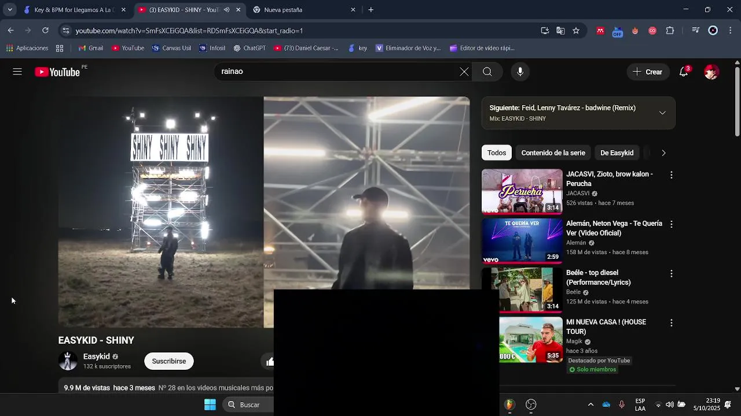The image size is (741, 416).
Task: Mute audio on the EASYKID - SHINY tab
Action: (226, 10)
